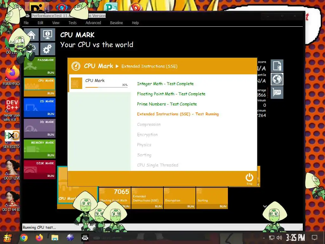The image size is (325, 244).
Task: Click RUN on the PassMark tile
Action: [x=51, y=73]
